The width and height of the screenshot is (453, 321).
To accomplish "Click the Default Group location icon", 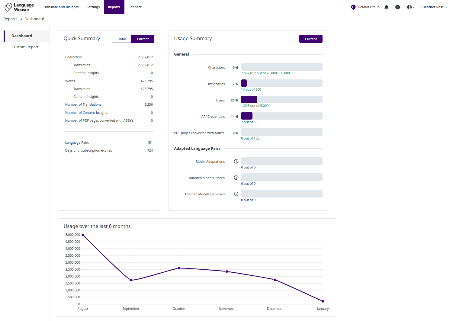I will [353, 7].
